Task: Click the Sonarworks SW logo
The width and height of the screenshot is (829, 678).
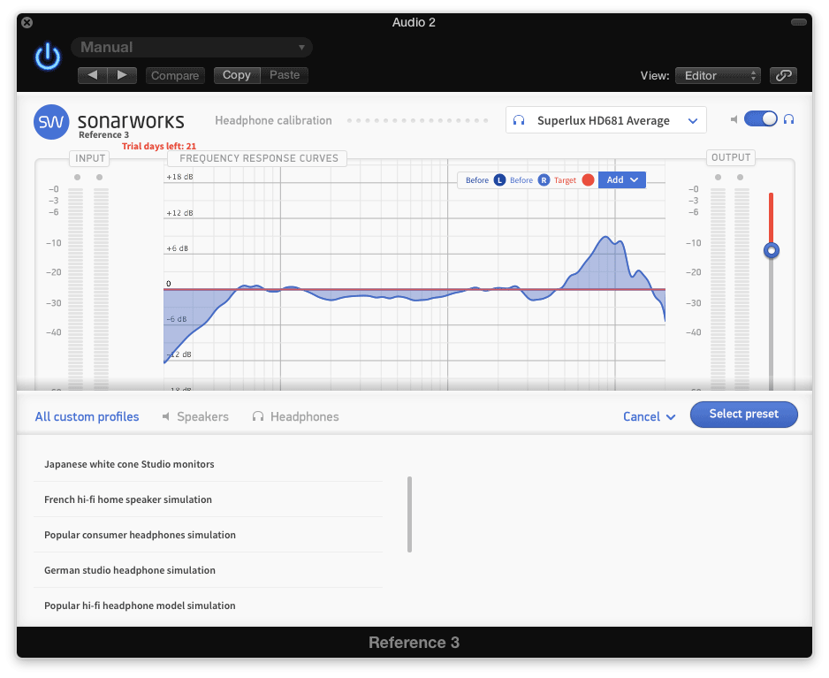Action: tap(51, 122)
